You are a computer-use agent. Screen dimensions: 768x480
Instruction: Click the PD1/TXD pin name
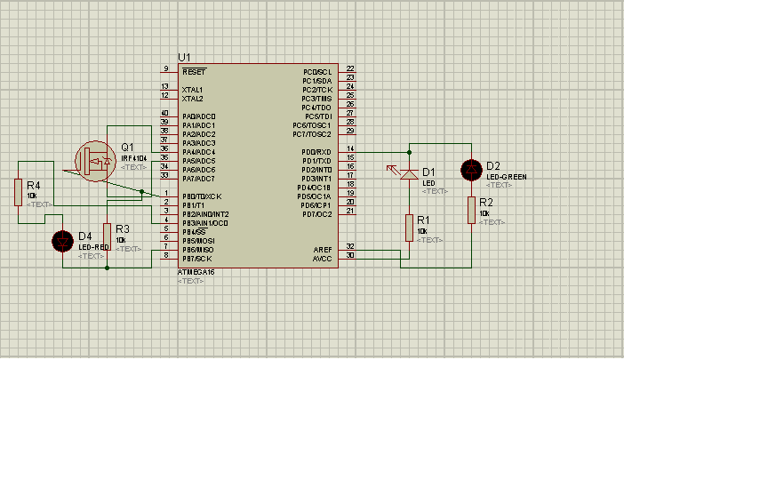(316, 161)
